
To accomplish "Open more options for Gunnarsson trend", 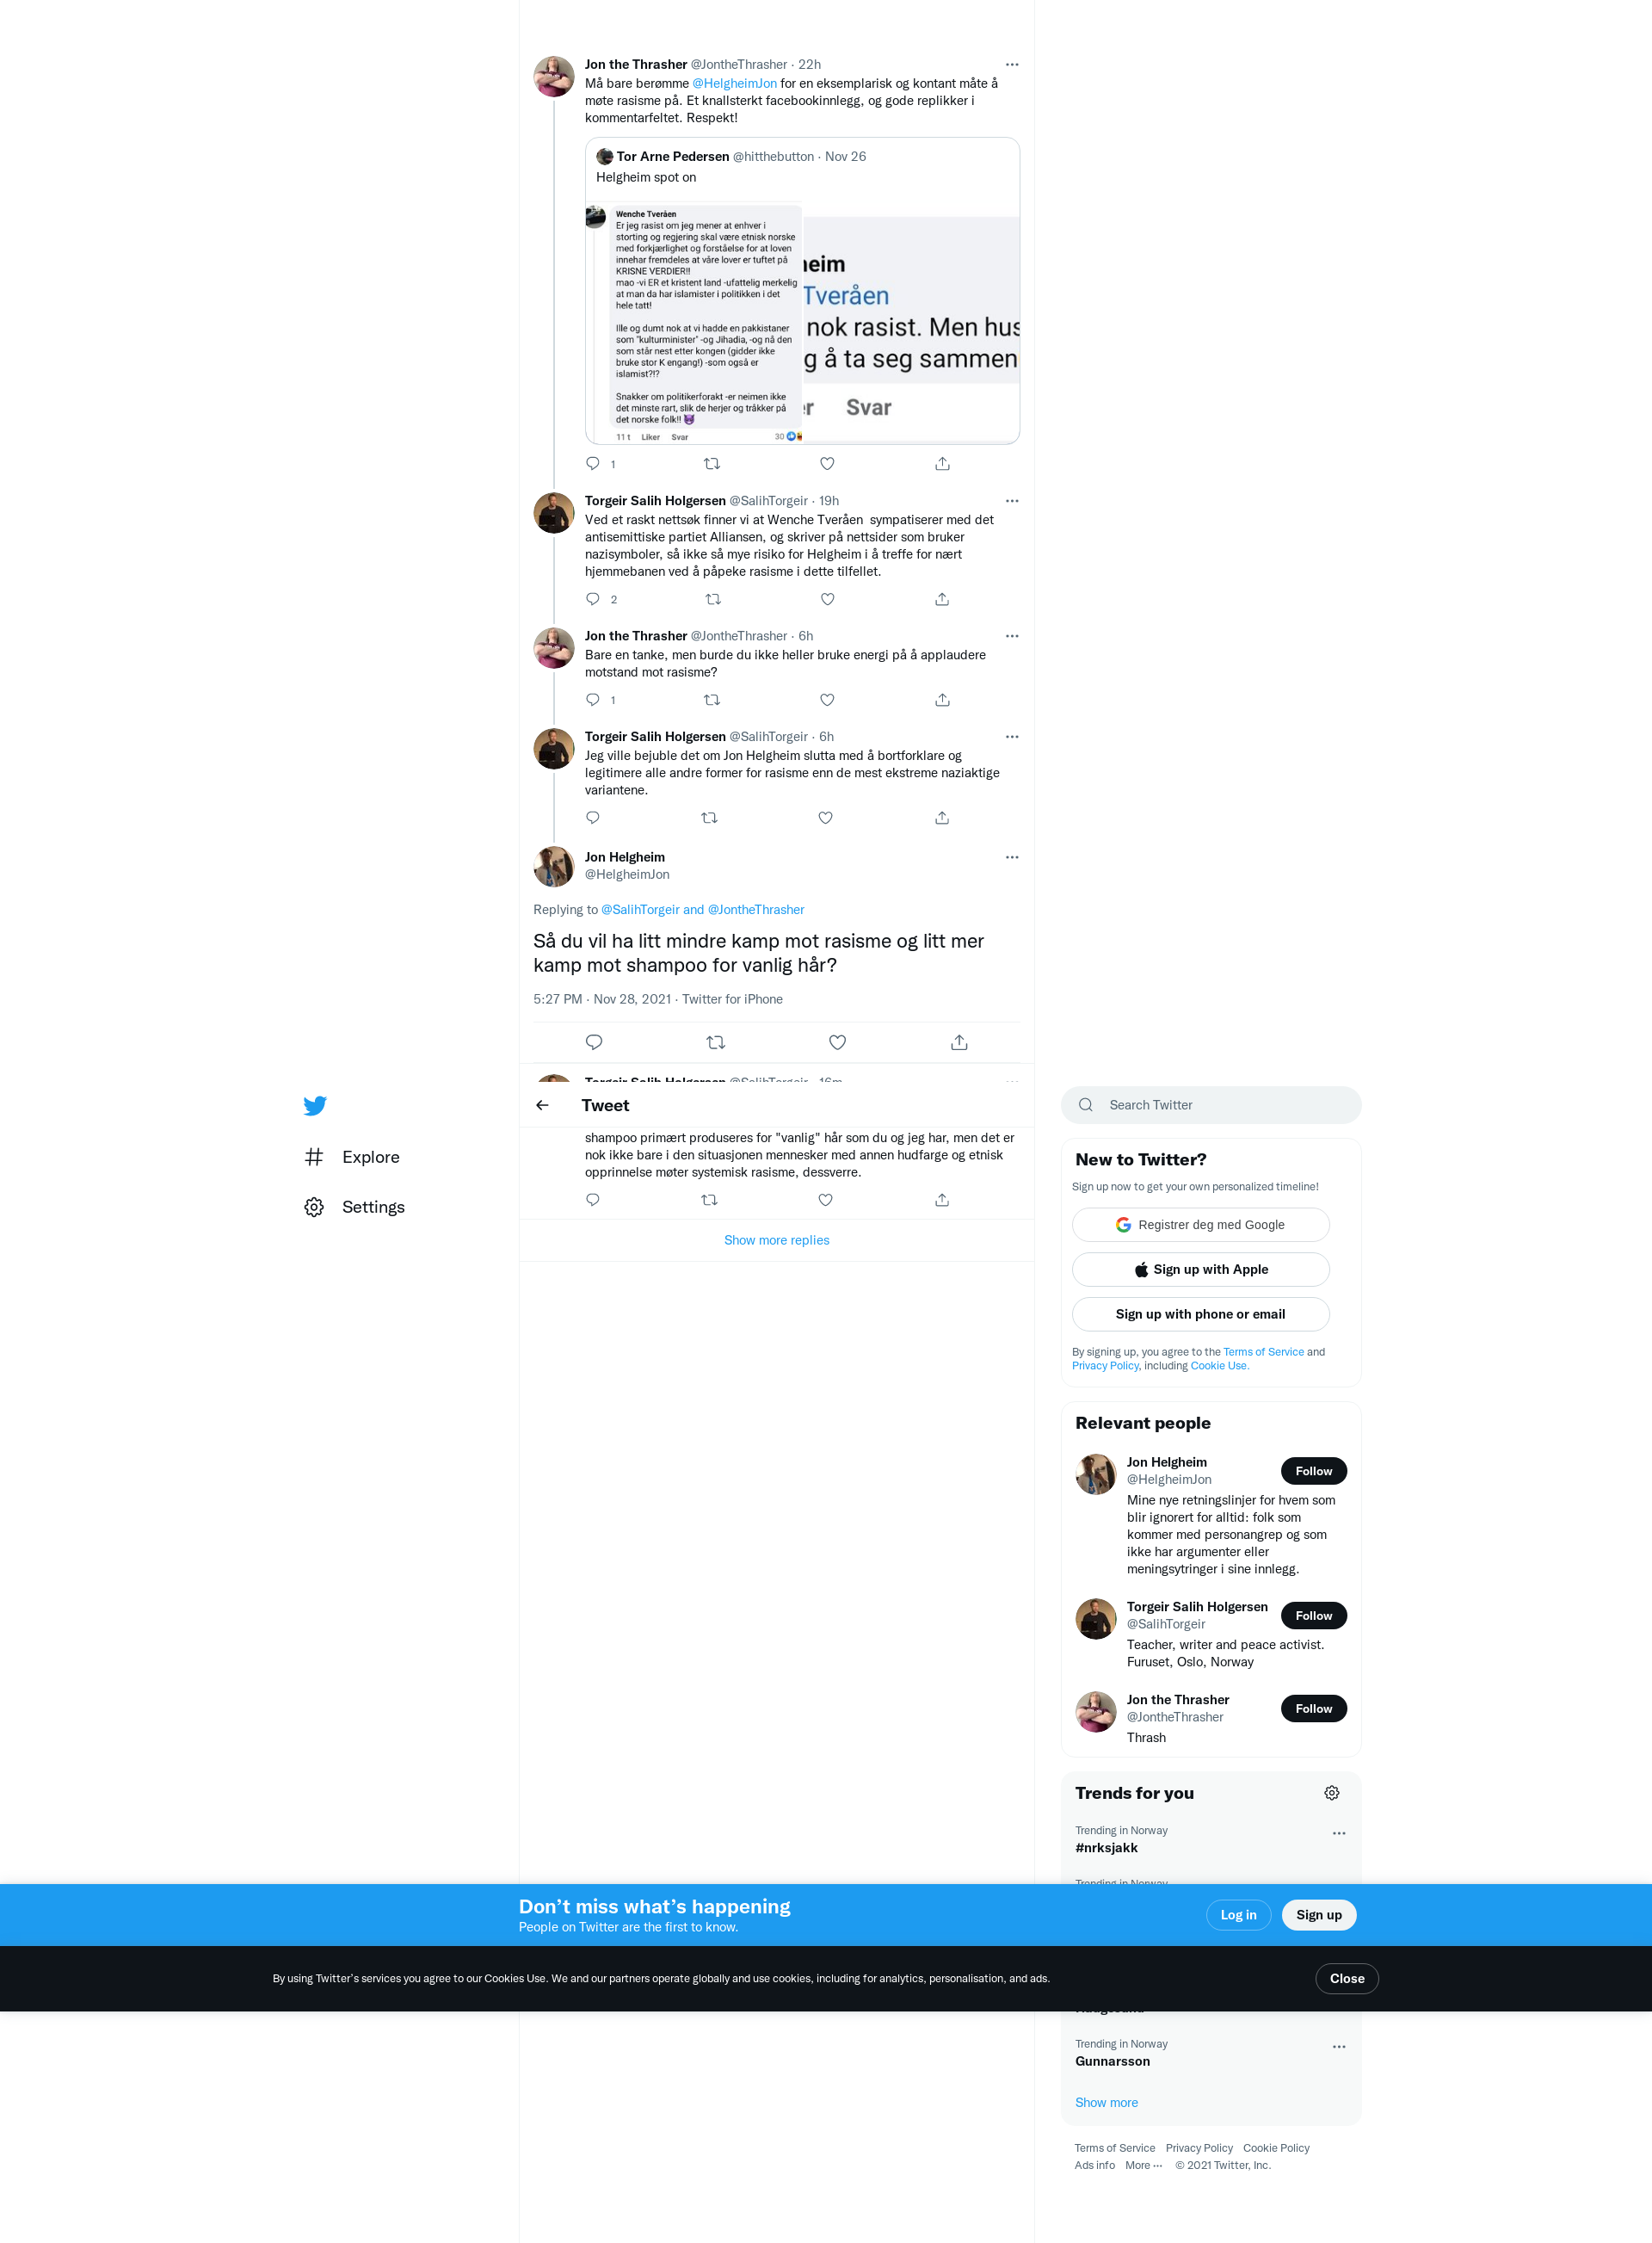I will click(1338, 2047).
